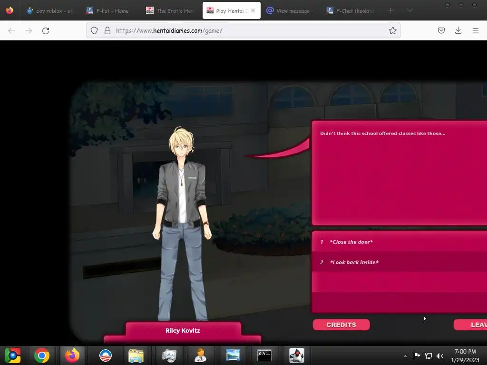487x365 pixels.
Task: Click the CREDITS button
Action: coord(341,325)
